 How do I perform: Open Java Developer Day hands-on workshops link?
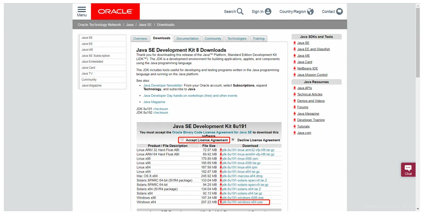[x=190, y=96]
